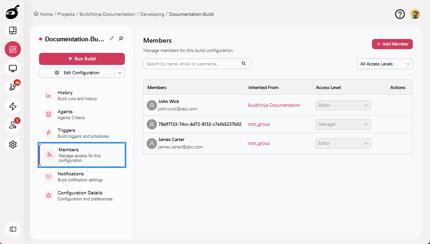This screenshot has width=430, height=244.
Task: Open the user profile avatar
Action: click(x=415, y=14)
